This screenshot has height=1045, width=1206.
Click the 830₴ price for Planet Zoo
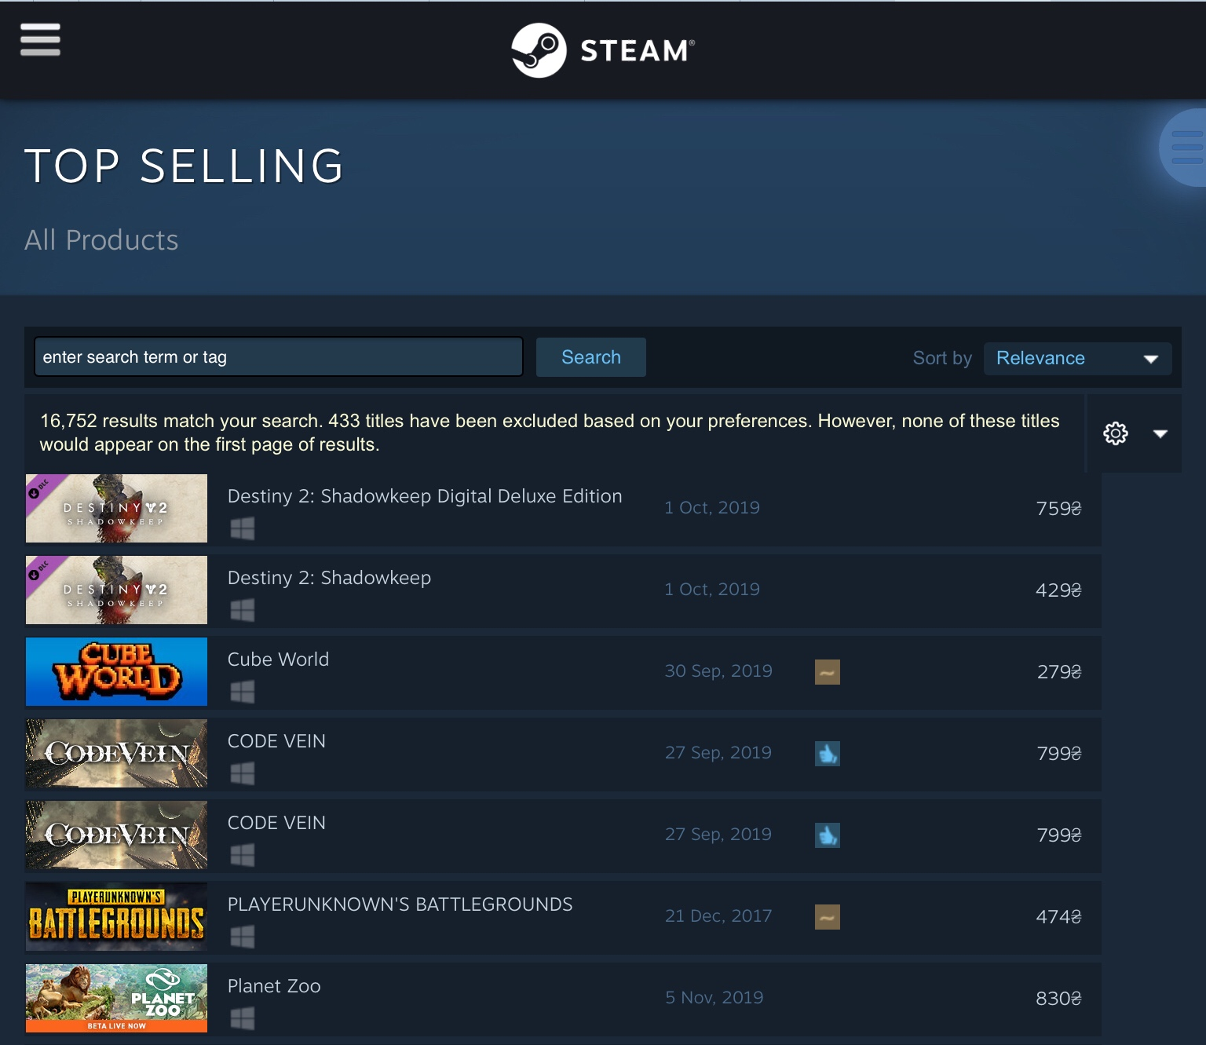[1058, 999]
